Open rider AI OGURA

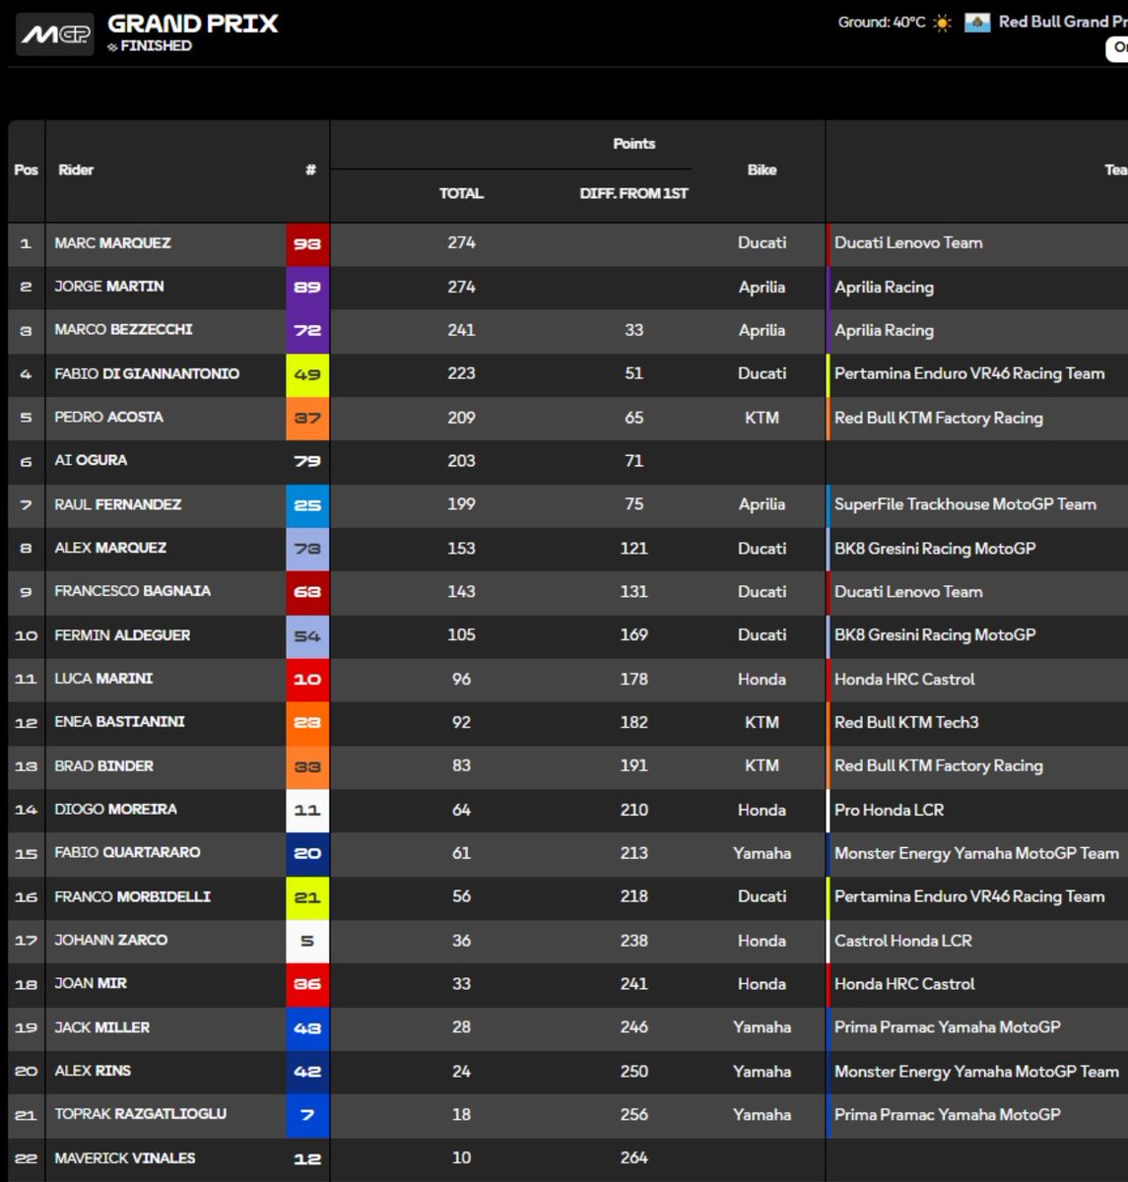click(x=91, y=460)
